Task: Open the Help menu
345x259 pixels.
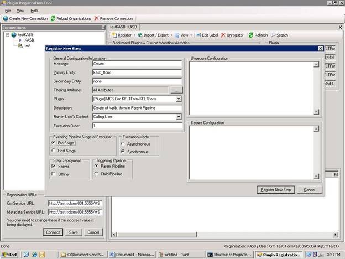Action: [x=34, y=11]
